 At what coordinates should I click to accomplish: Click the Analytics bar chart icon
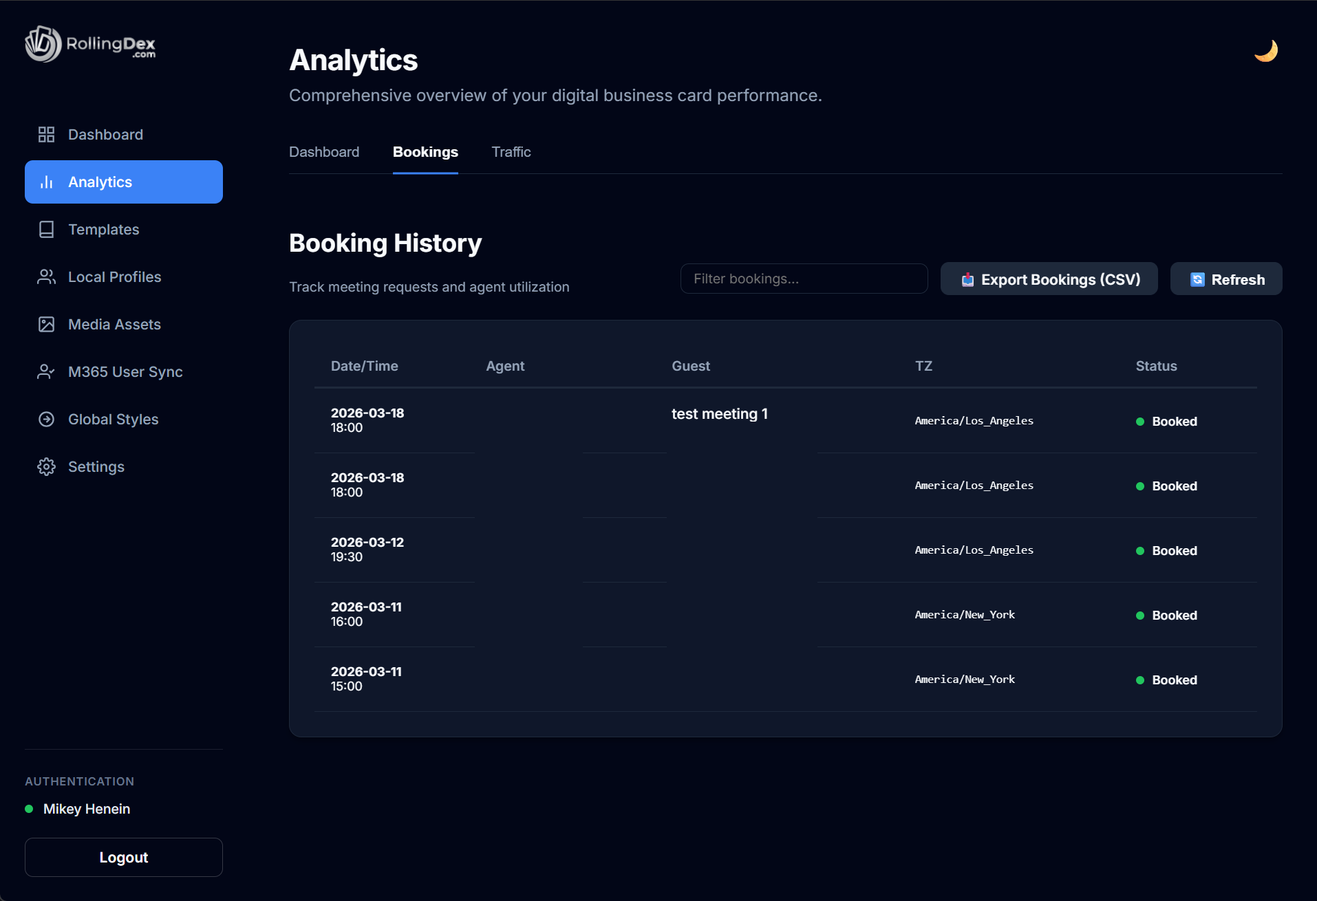[46, 182]
